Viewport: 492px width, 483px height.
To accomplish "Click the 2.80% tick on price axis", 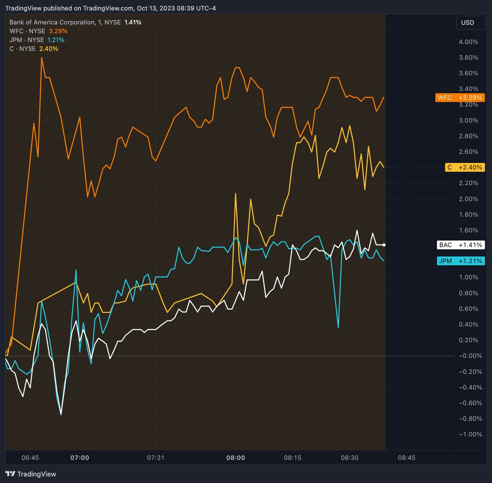I will coord(468,136).
